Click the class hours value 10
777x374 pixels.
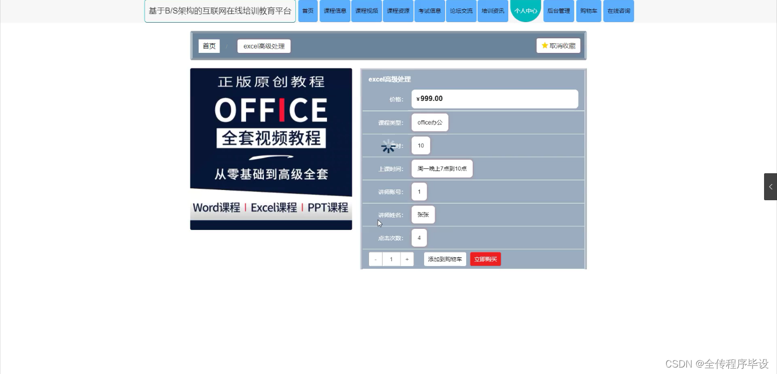(421, 146)
